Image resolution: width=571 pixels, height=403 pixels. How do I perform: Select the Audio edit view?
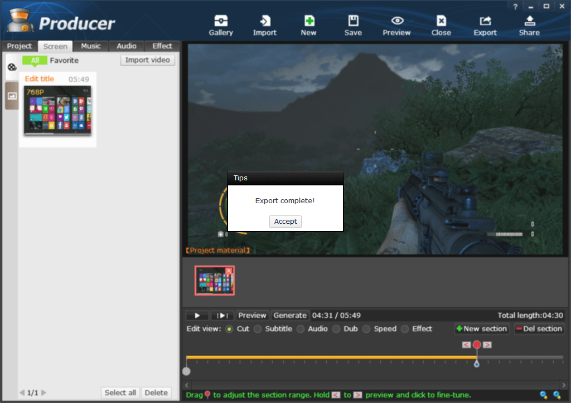click(x=301, y=329)
